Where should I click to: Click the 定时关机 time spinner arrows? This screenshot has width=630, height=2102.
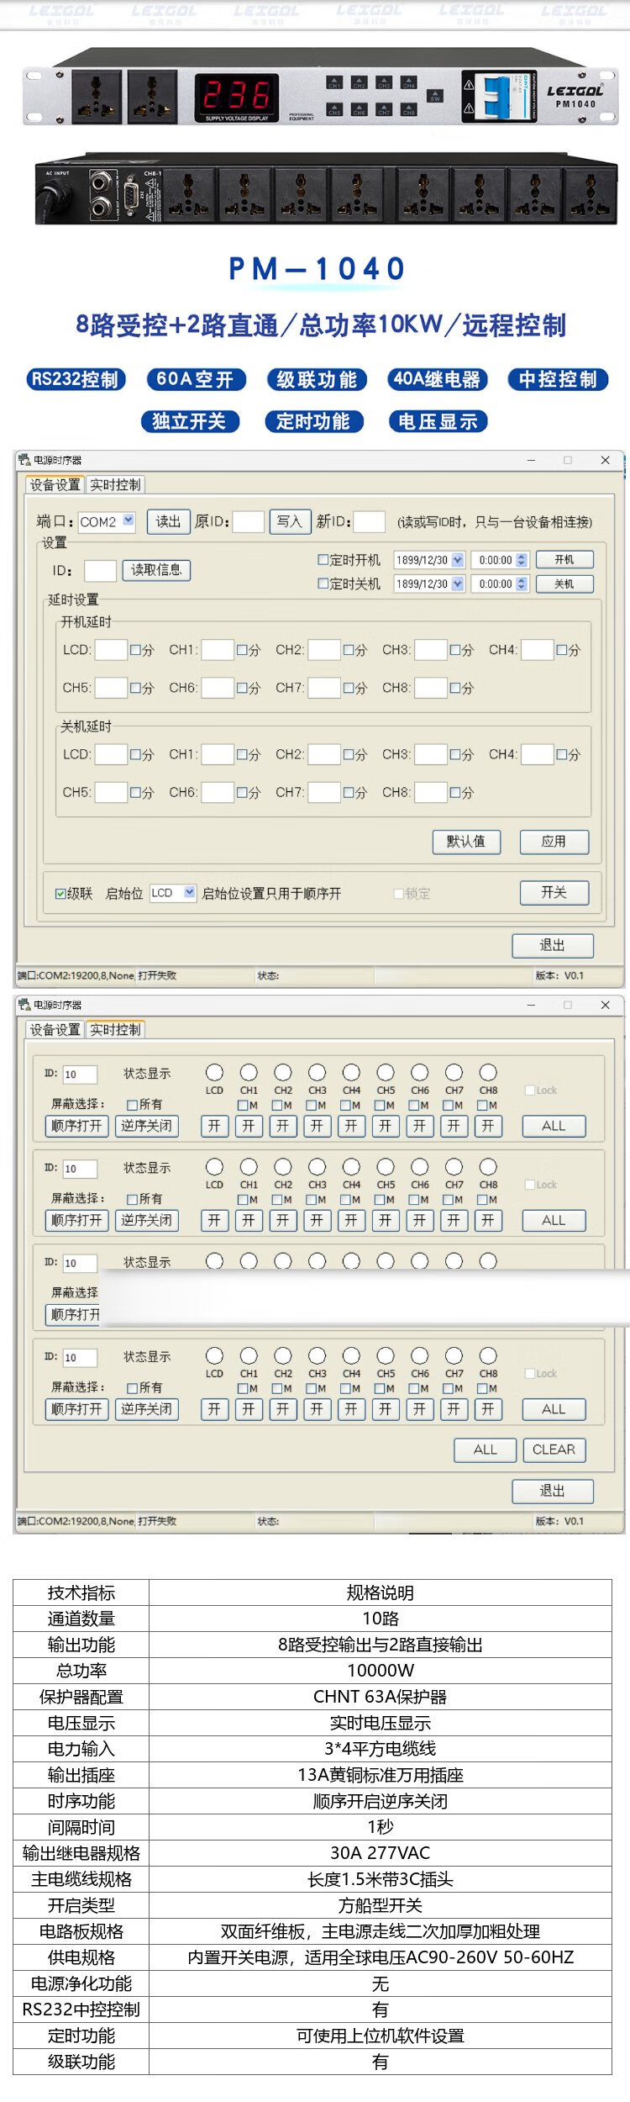click(522, 584)
